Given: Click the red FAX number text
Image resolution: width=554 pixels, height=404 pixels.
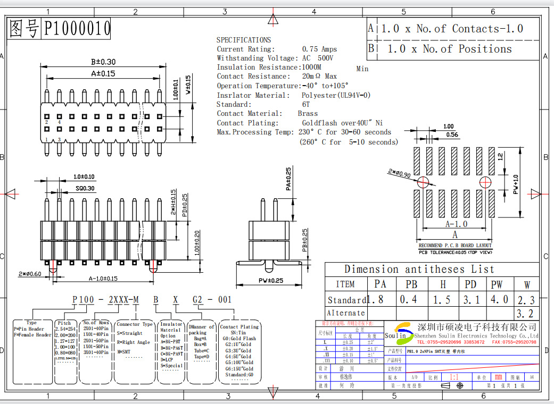Looking at the screenshot, I should pyautogui.click(x=514, y=342).
